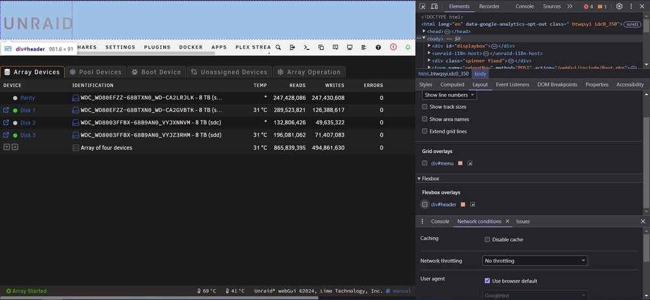Collapse the body element node
The image size is (650, 300).
424,38
